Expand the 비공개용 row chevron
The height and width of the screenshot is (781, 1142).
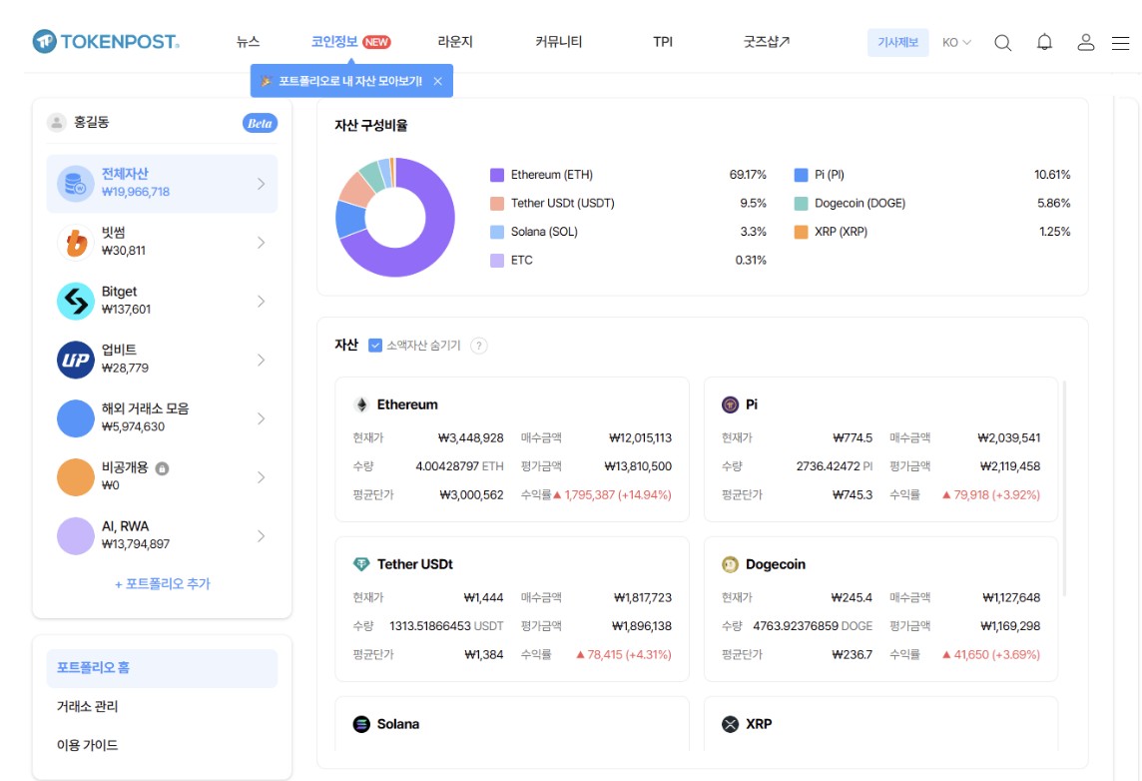pos(261,477)
